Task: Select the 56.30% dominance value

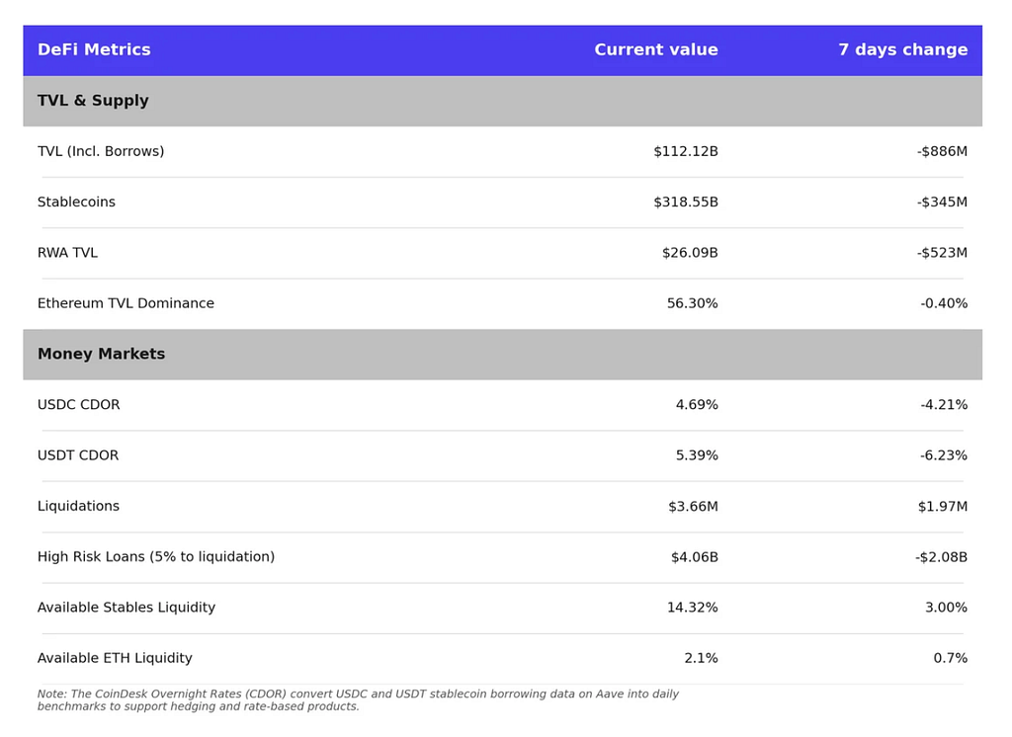Action: tap(692, 303)
